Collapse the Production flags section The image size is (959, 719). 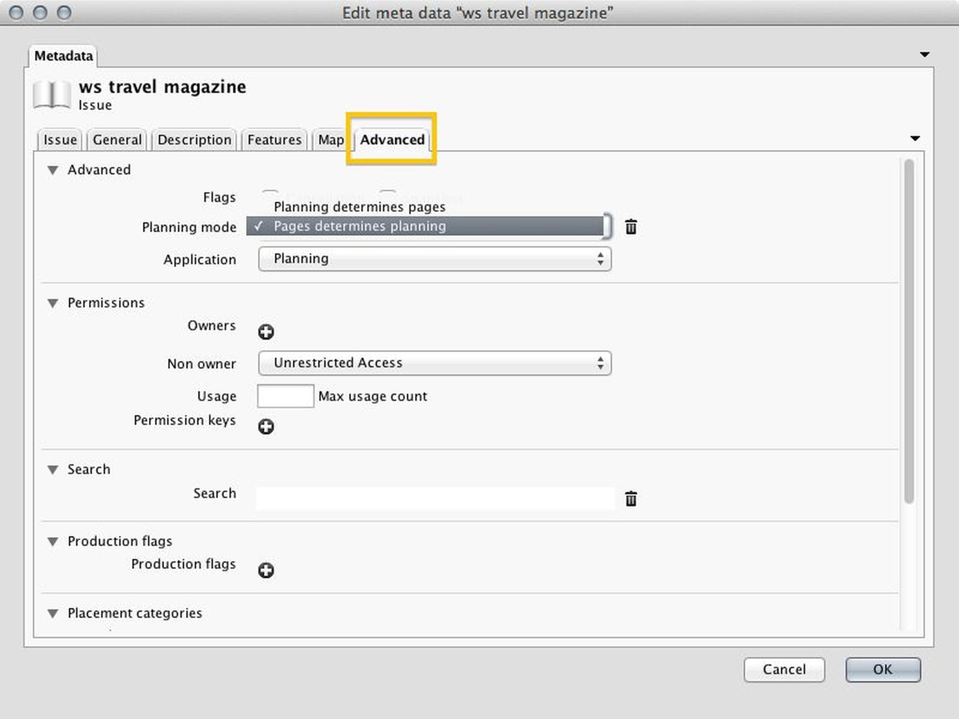(x=53, y=542)
